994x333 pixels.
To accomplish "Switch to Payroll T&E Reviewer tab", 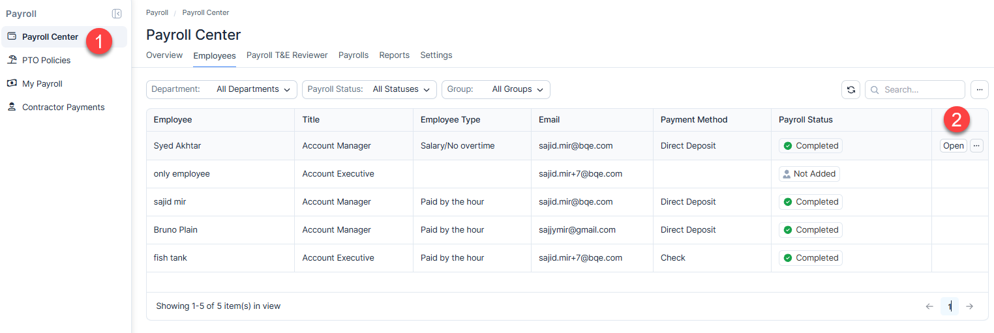I will [287, 55].
